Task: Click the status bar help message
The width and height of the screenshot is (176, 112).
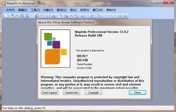Action: tap(24, 108)
